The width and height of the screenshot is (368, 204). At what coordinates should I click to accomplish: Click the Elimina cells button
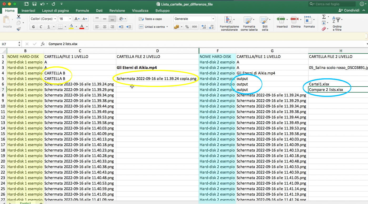(x=296, y=22)
